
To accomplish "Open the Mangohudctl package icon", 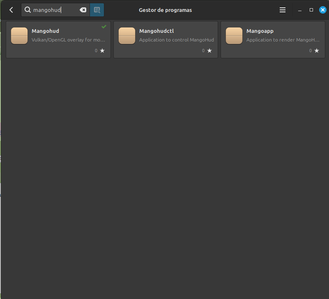I will pos(127,36).
